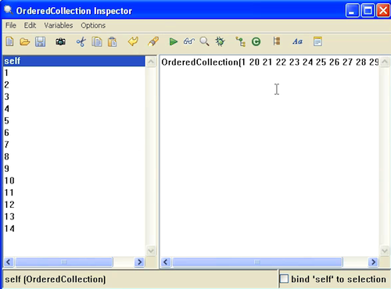Click the green circular C icon

(256, 41)
